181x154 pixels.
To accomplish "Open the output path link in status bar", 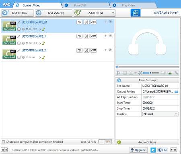I will (55, 150).
